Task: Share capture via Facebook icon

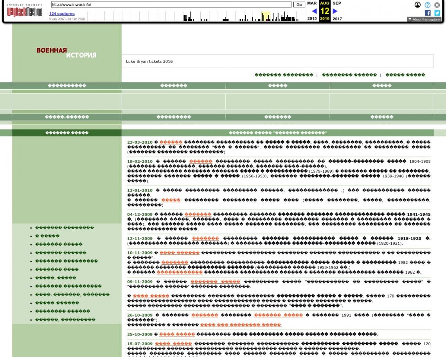Action: pos(428,13)
